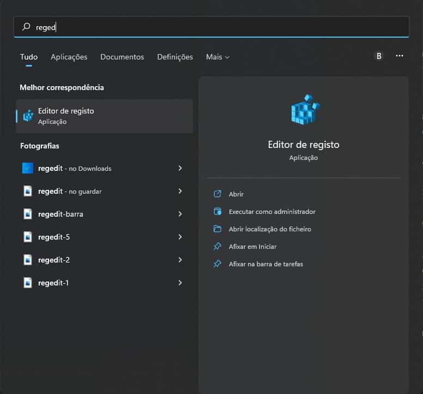
Task: Click the Abrir localização do ficheiro folder icon
Action: click(217, 229)
